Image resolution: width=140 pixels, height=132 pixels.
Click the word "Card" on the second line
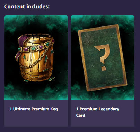tap(80, 115)
